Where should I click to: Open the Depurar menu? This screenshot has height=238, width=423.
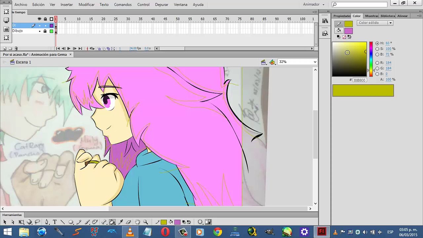(x=162, y=5)
